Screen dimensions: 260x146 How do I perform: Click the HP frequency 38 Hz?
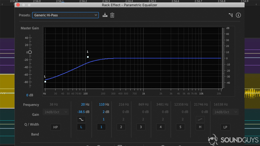pyautogui.click(x=54, y=104)
